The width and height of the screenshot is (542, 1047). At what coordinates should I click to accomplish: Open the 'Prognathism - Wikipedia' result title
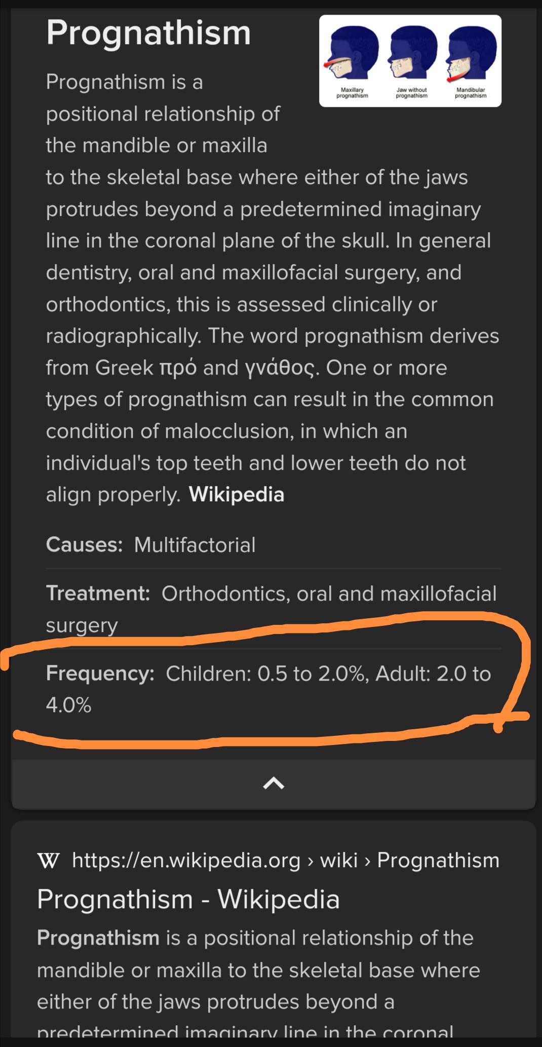coord(188,900)
